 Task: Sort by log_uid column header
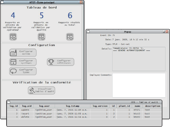coord(27,106)
